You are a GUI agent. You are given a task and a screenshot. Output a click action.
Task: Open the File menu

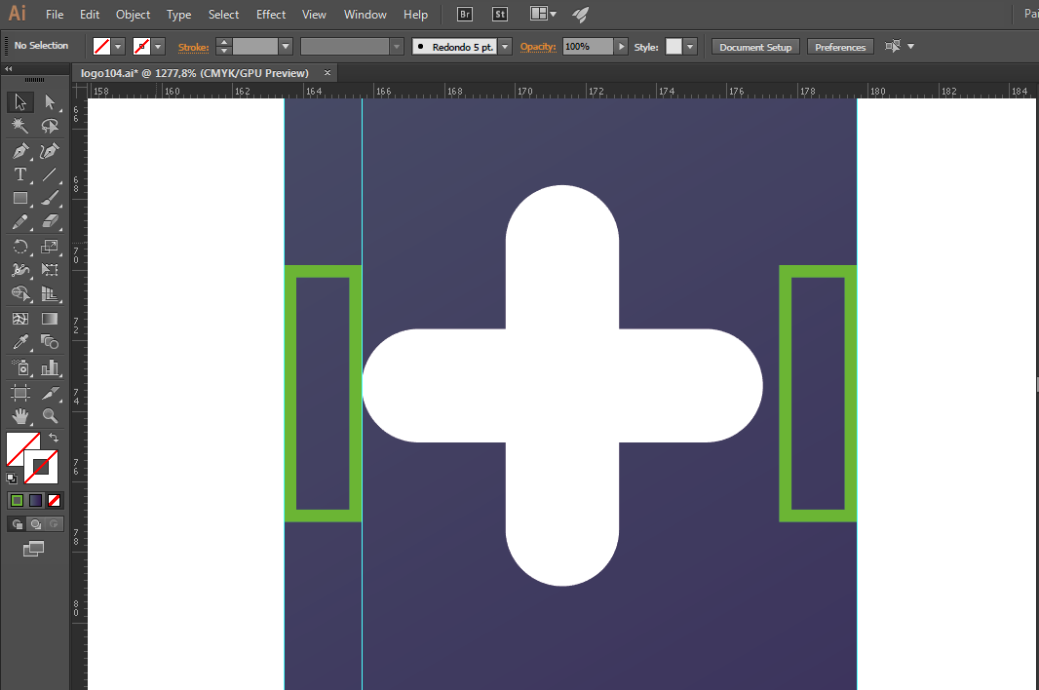(x=55, y=15)
